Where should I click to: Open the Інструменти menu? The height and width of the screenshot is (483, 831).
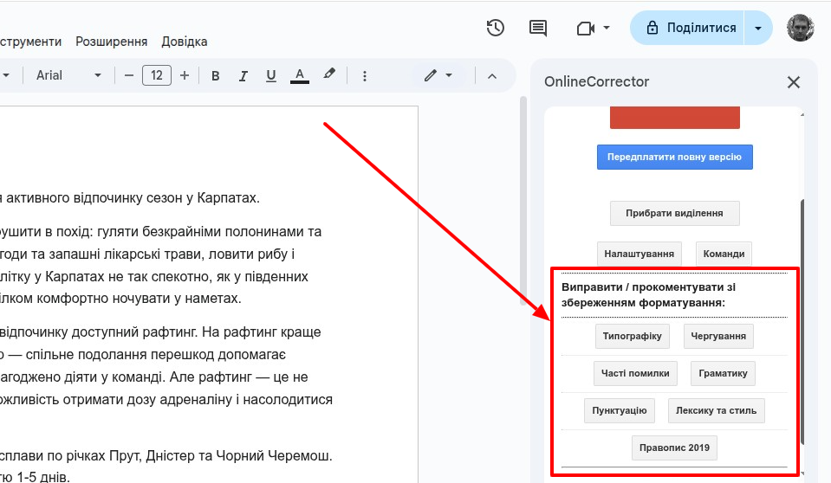[30, 42]
